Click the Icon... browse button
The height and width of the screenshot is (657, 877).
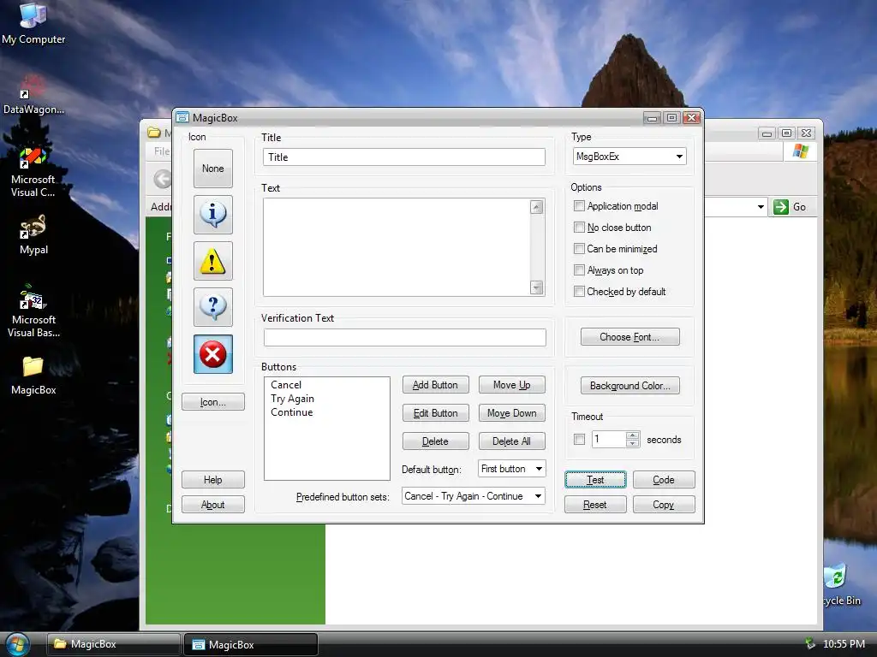click(212, 402)
